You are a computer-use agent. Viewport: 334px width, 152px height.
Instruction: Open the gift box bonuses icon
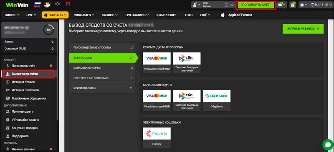pyautogui.click(x=293, y=5)
